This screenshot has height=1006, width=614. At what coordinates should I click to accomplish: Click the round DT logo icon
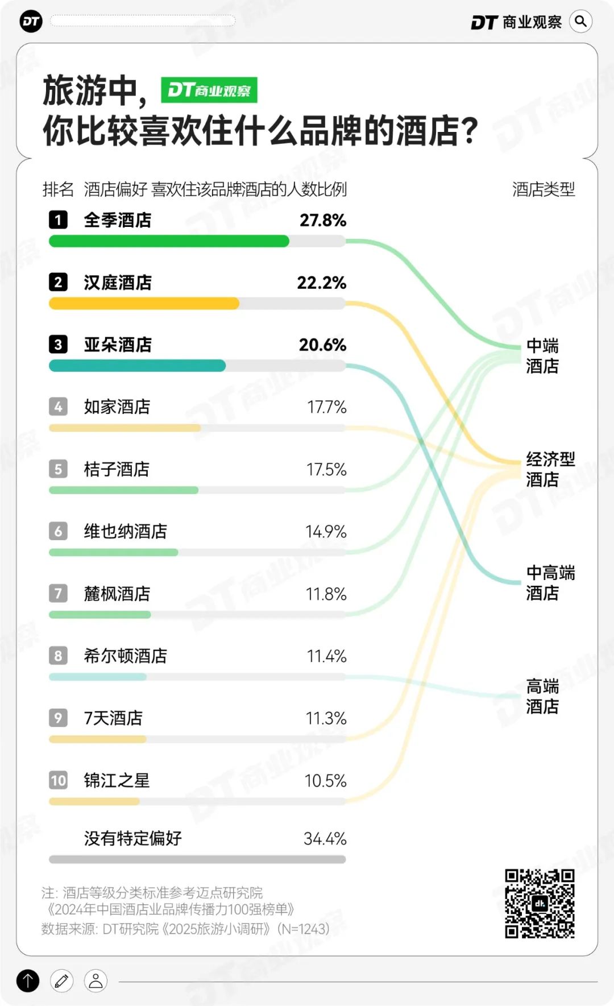point(31,22)
